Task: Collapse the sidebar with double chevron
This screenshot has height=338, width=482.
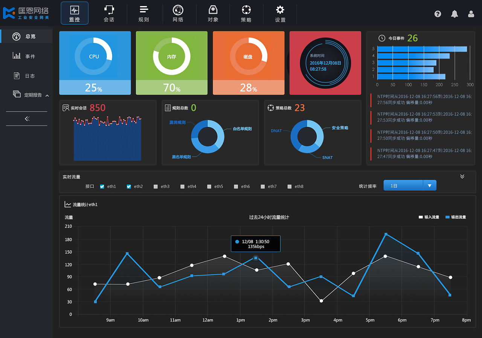Action: [27, 119]
